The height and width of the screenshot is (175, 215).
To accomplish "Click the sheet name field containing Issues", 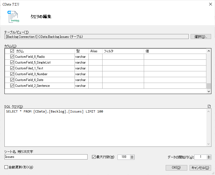I will 46,157.
